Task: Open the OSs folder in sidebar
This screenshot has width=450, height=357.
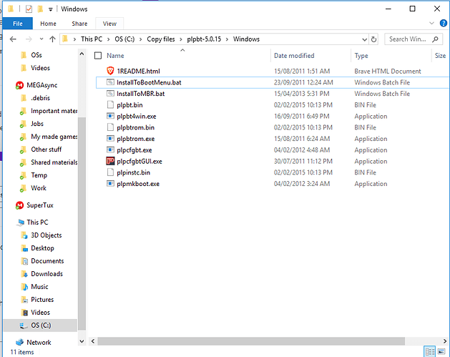Action: [x=36, y=55]
